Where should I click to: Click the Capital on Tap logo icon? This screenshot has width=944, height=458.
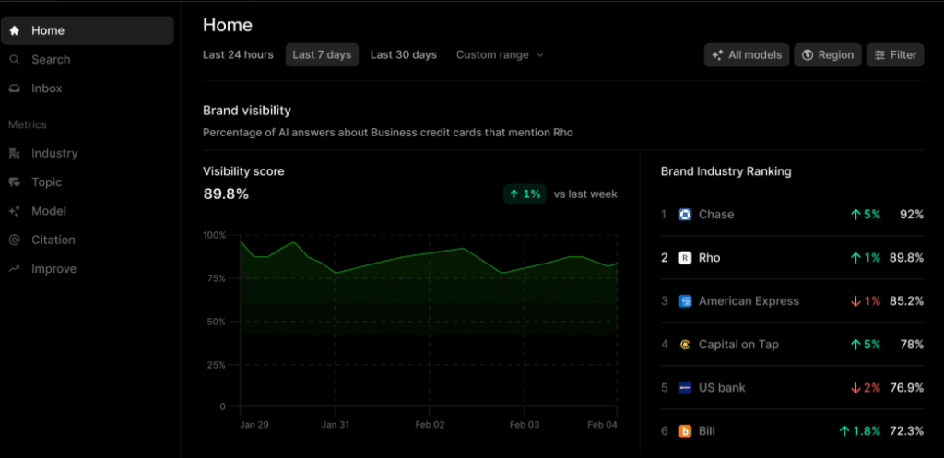click(685, 345)
